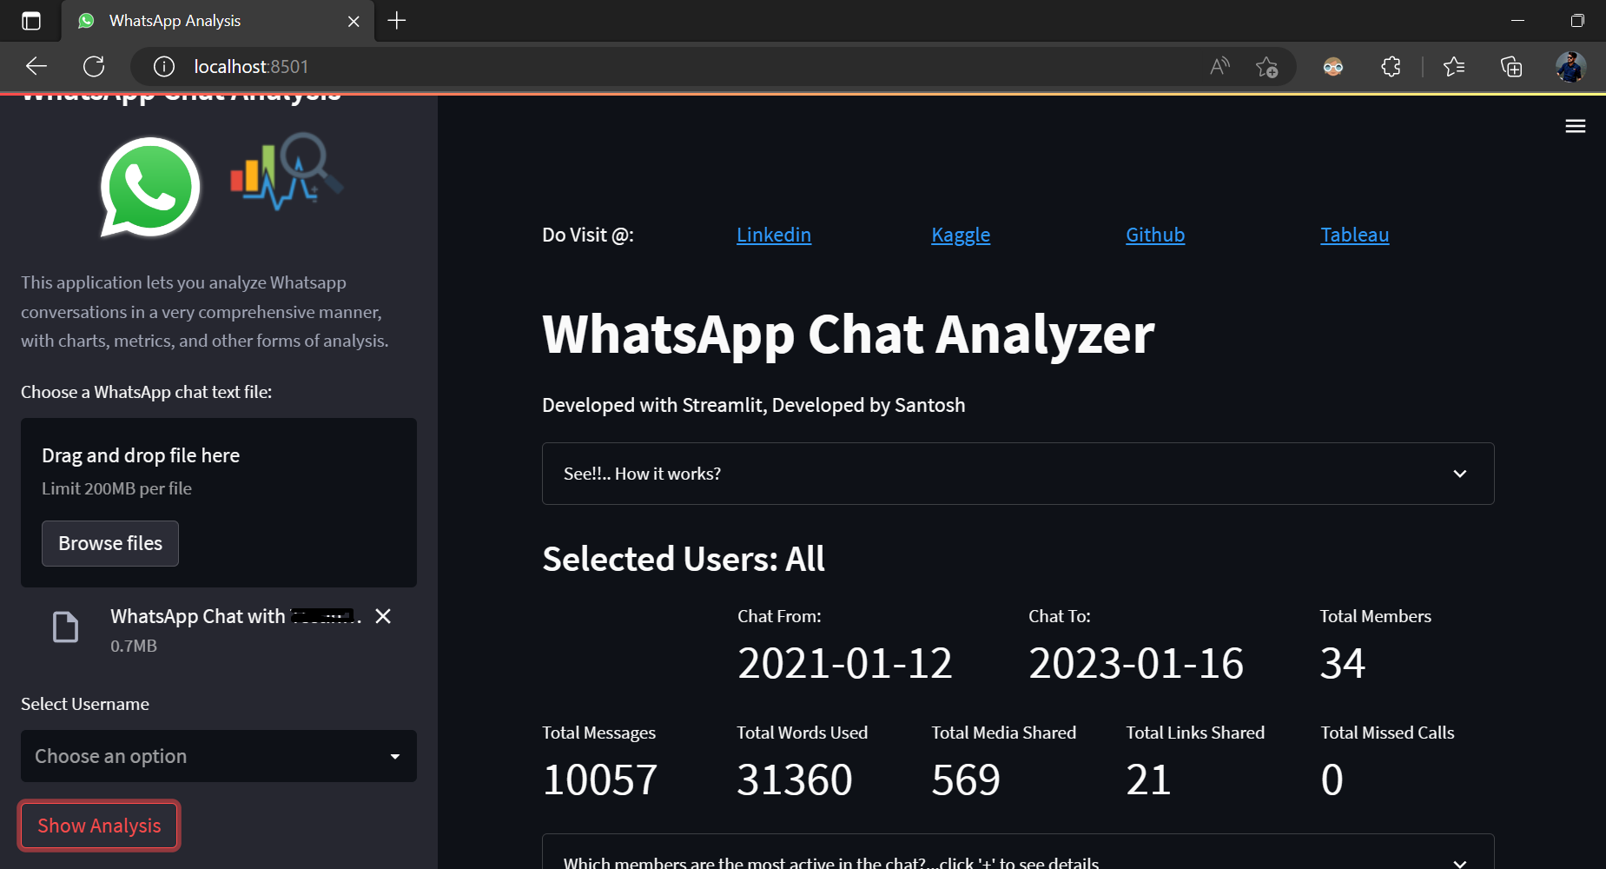Select the WhatsApp Analysis browser tab
This screenshot has width=1606, height=869.
pos(217,21)
